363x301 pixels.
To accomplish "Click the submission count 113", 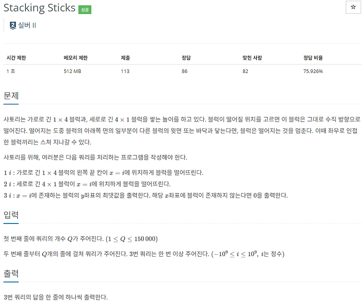I will [125, 71].
